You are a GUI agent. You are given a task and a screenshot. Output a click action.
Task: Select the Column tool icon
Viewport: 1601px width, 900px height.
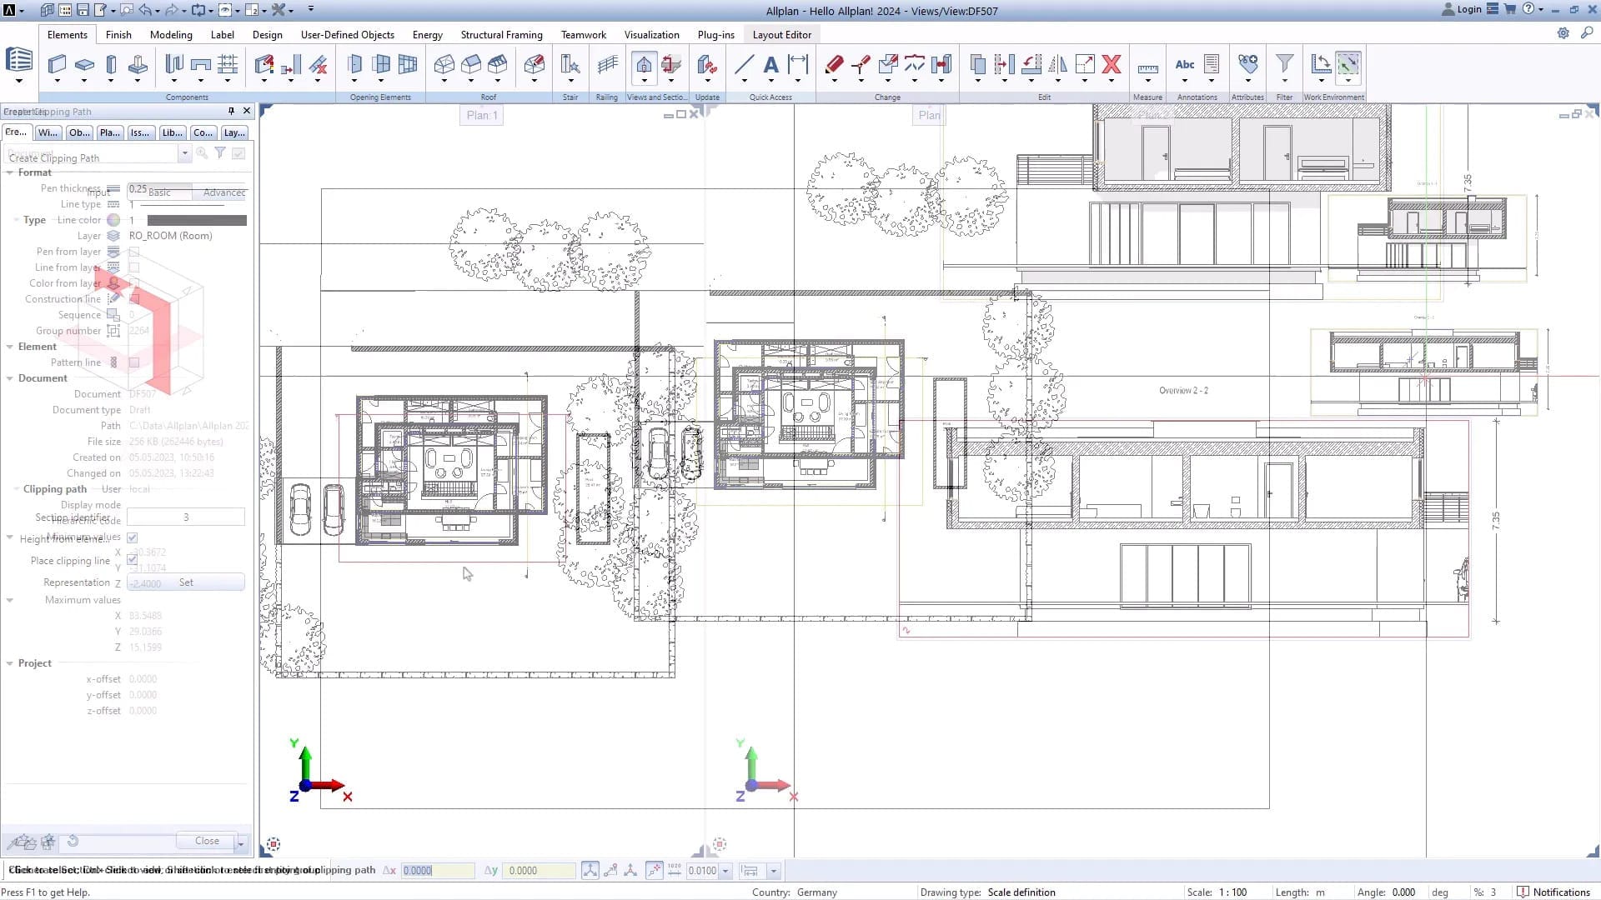[111, 64]
